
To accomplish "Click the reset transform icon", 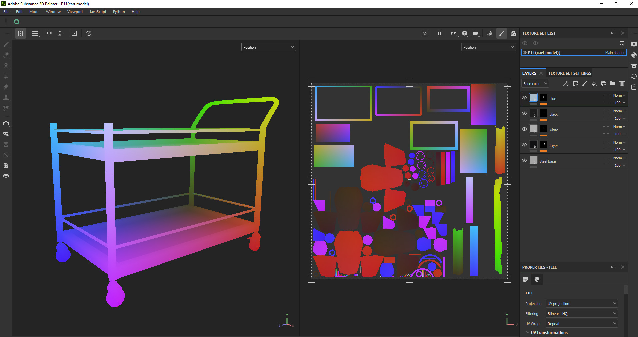I will pos(89,33).
